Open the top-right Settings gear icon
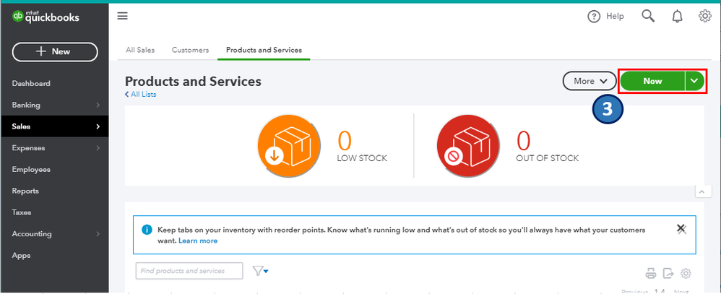The image size is (721, 294). (705, 16)
